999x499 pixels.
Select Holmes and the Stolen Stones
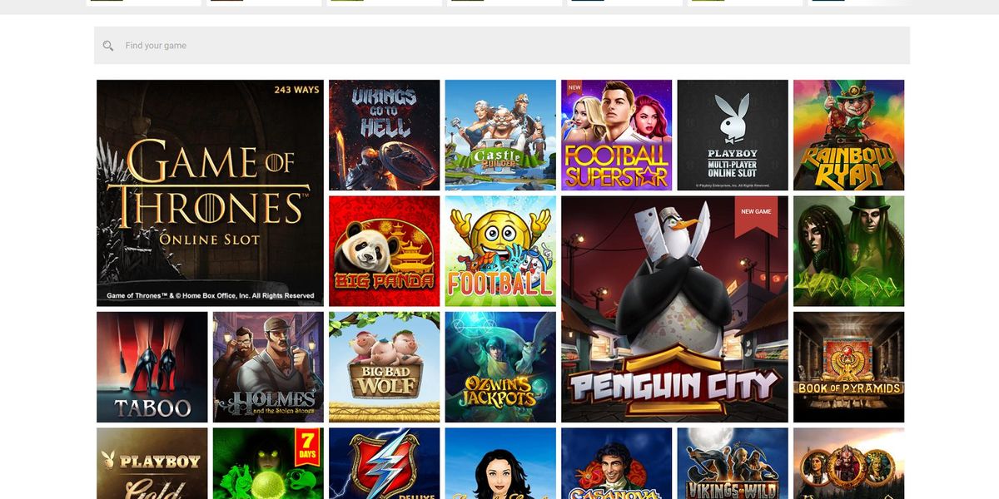tap(268, 367)
